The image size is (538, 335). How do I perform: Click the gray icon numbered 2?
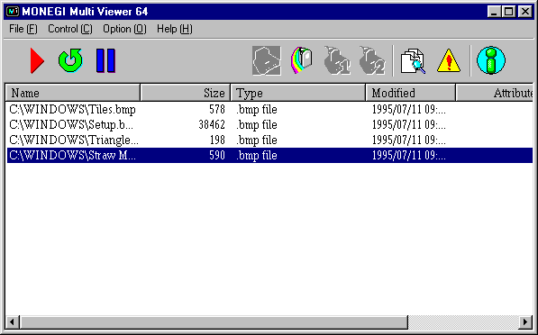coord(372,60)
